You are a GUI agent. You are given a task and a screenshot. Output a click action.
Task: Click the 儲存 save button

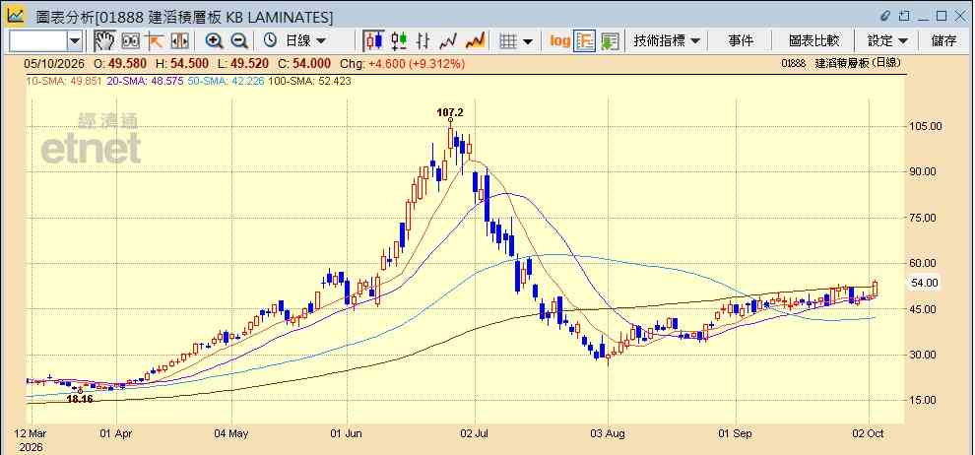click(x=943, y=41)
